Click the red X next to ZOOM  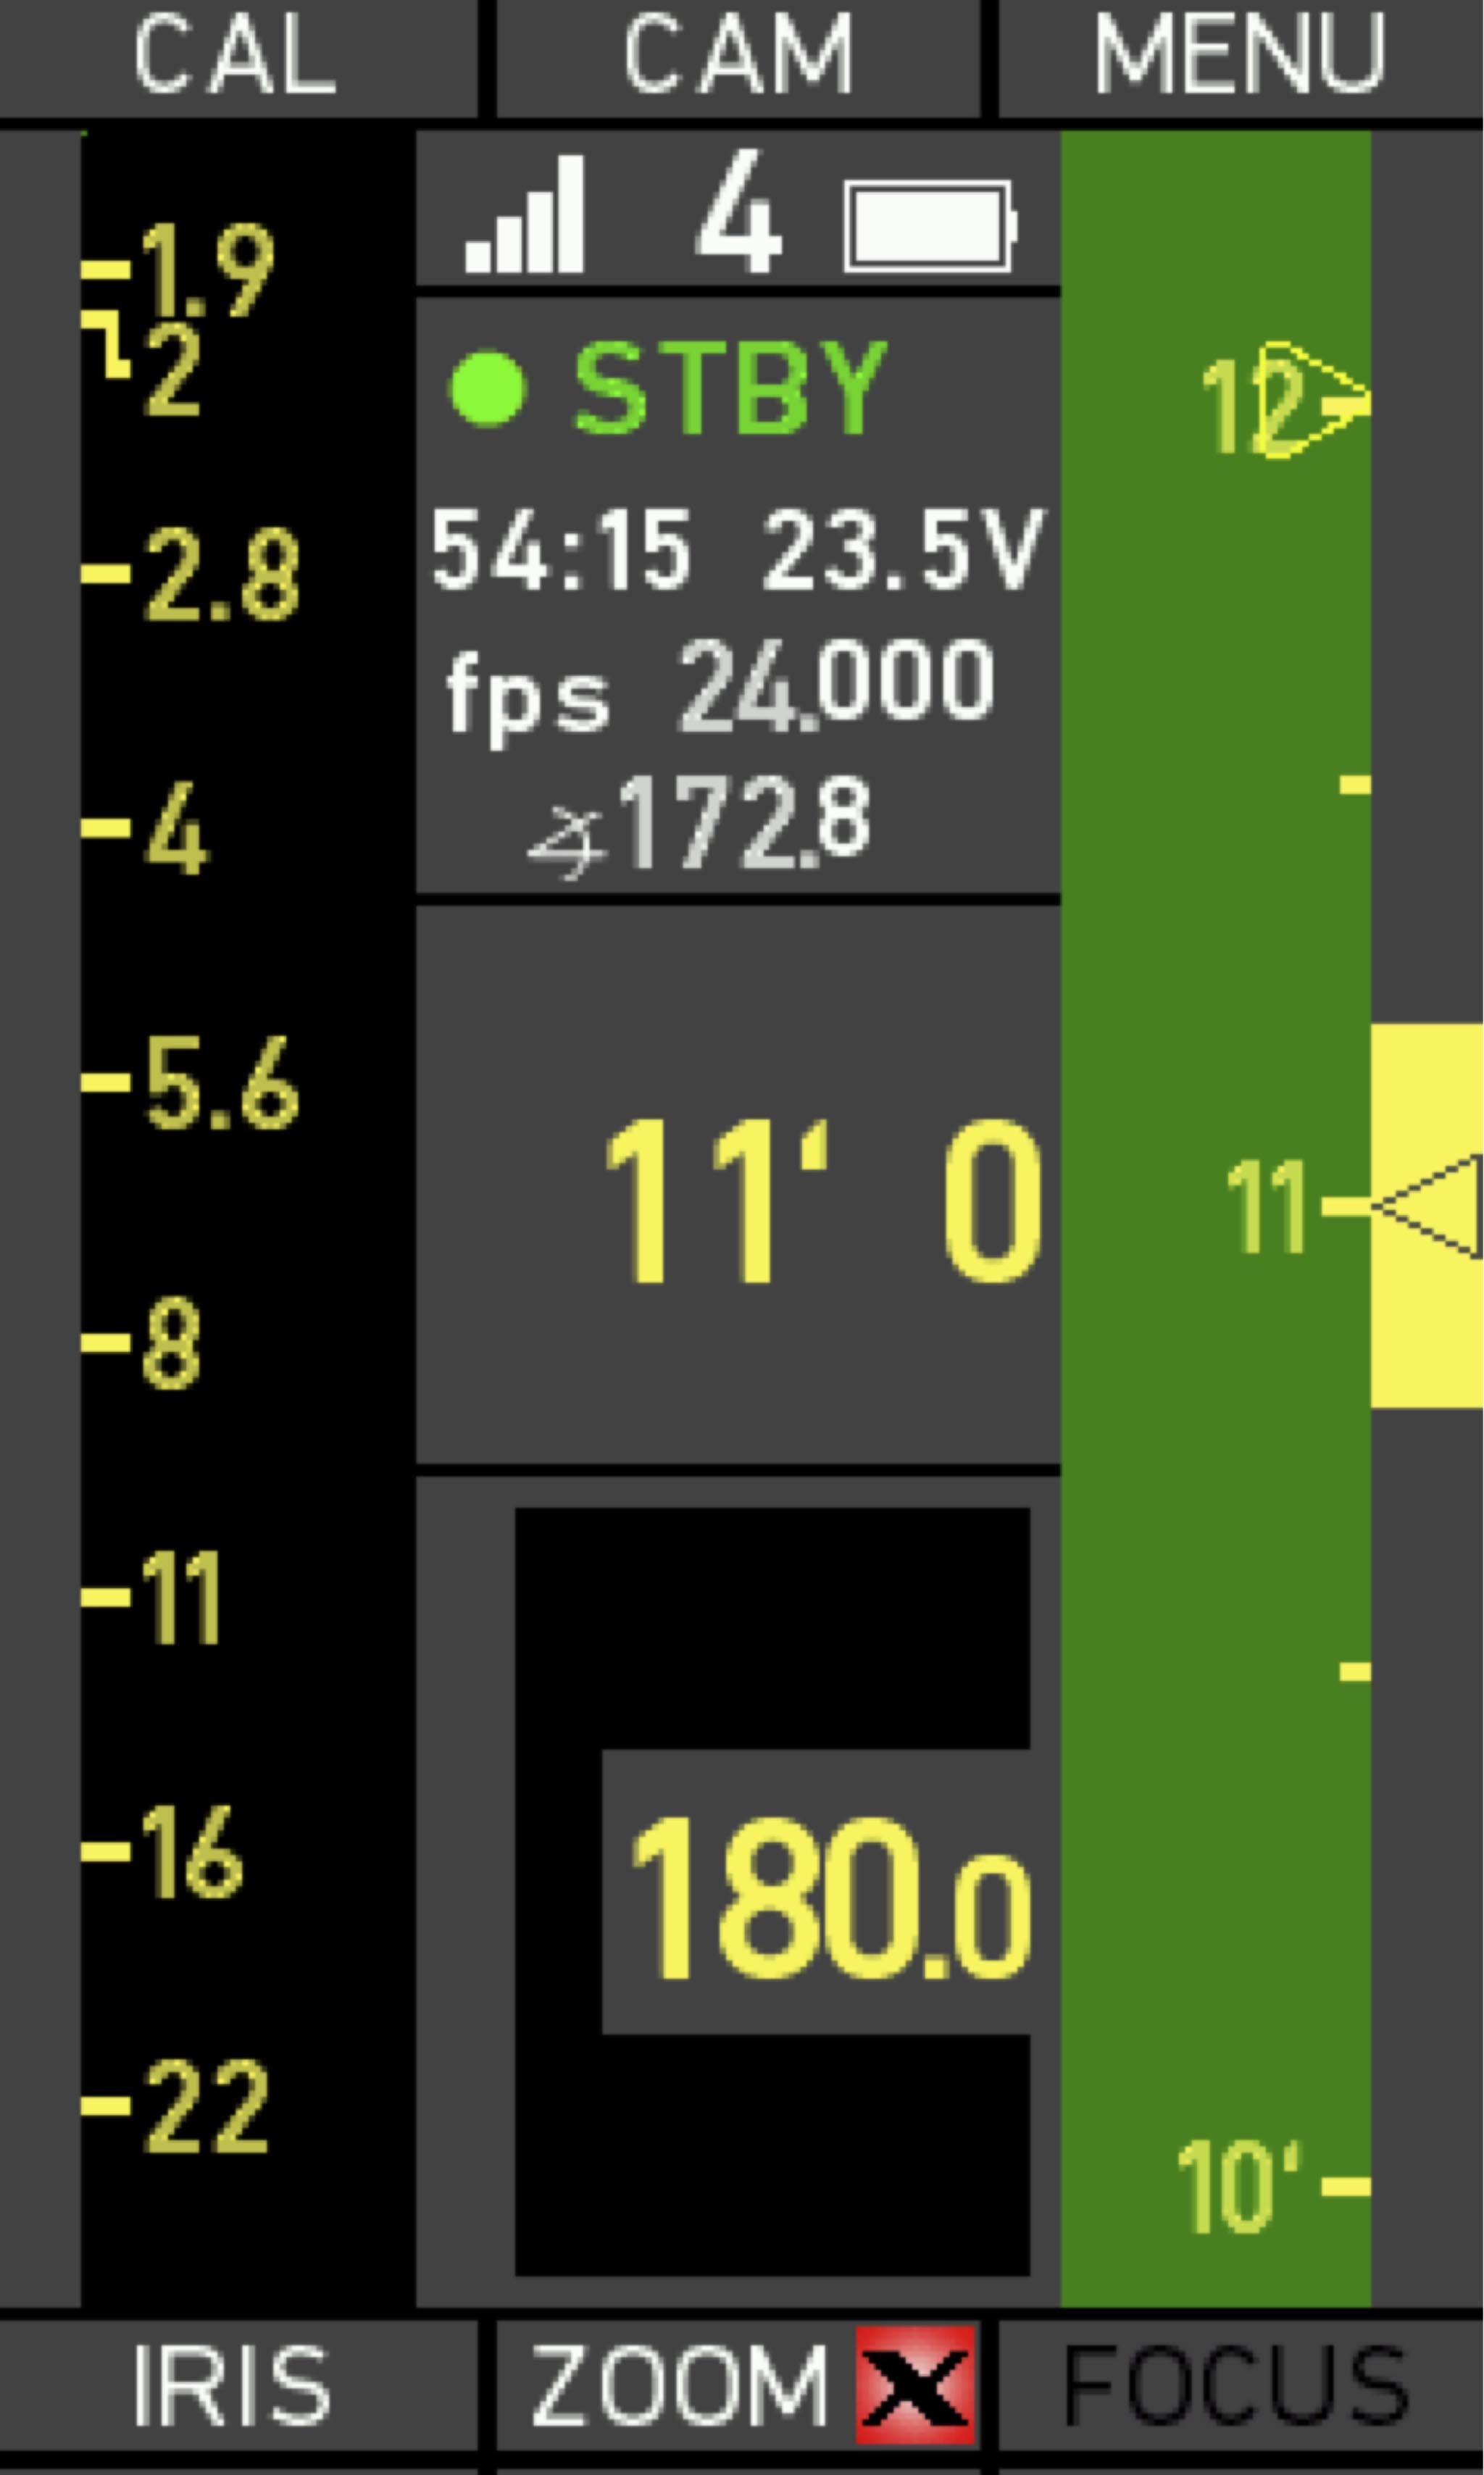tap(916, 2385)
